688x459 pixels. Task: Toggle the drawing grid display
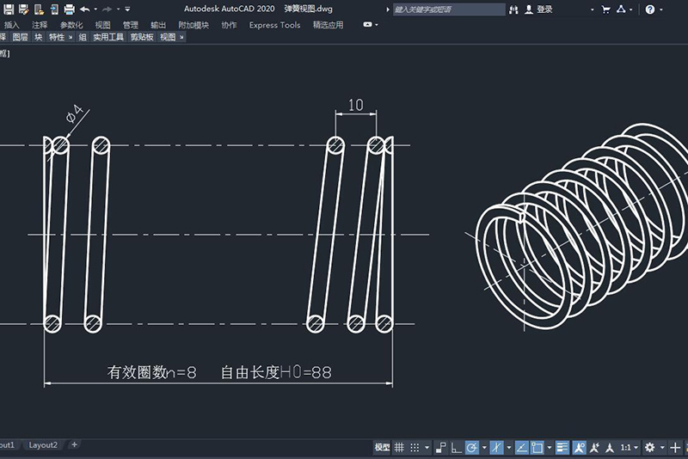399,448
